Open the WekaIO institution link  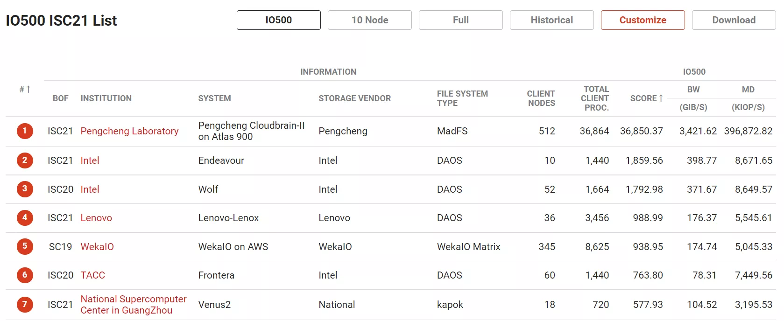tap(97, 247)
